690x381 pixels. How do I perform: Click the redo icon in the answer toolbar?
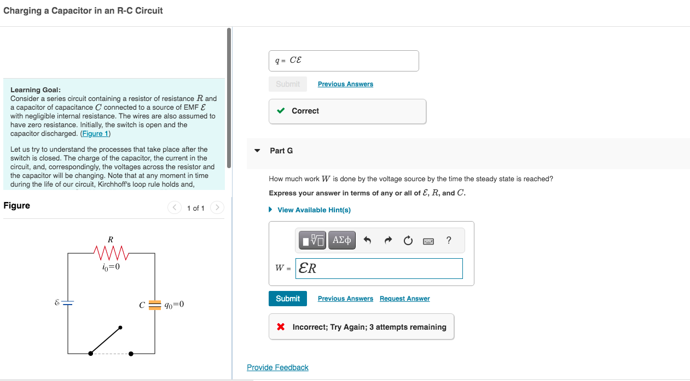click(387, 240)
